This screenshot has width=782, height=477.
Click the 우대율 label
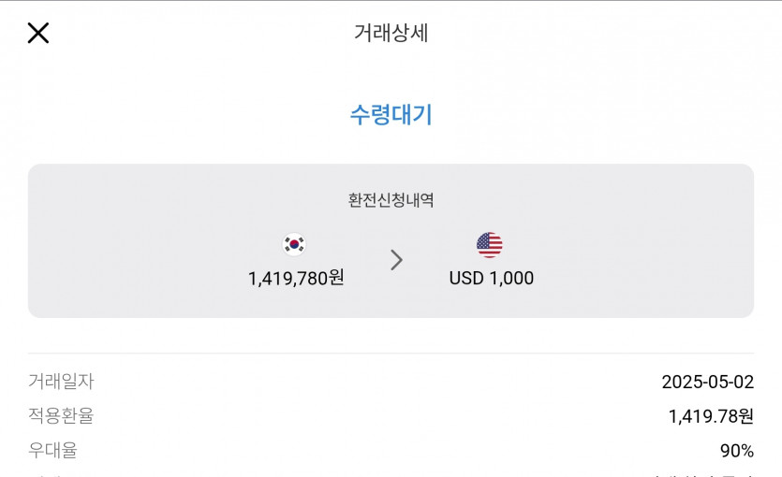pos(52,451)
